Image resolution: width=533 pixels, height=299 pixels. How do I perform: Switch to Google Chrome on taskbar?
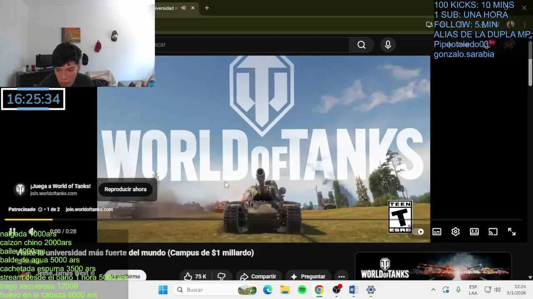pyautogui.click(x=319, y=290)
